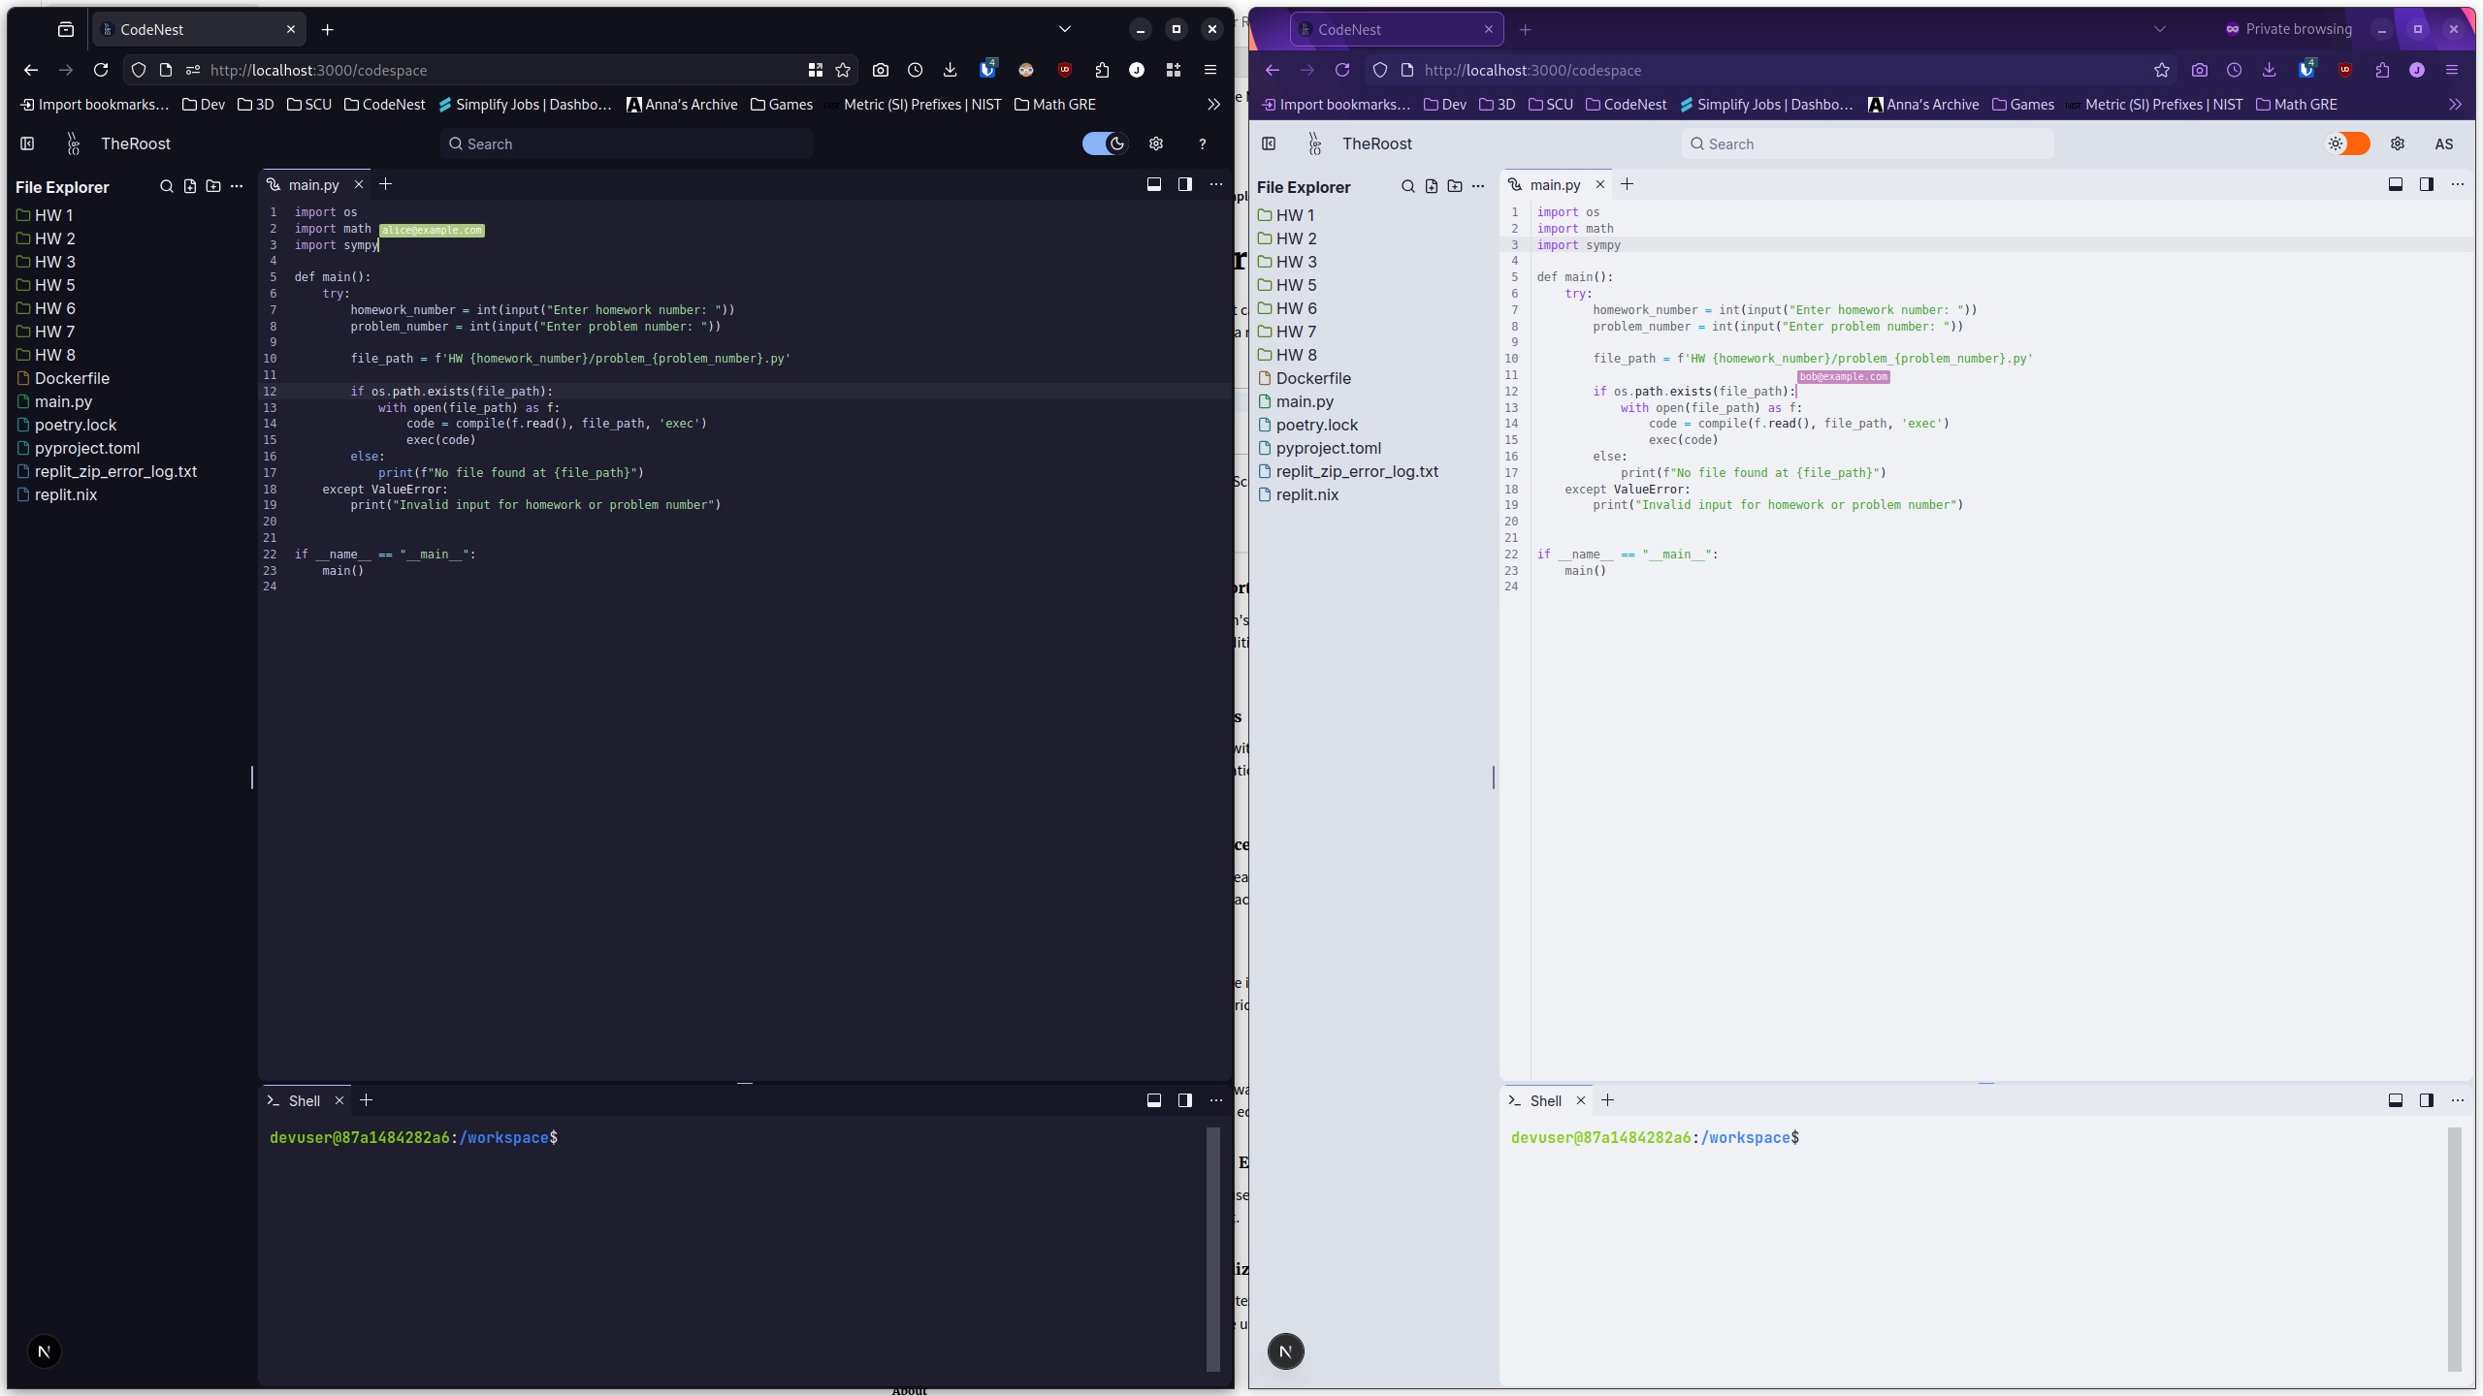
Task: Click TheRoost logo icon in left window
Action: tap(74, 143)
